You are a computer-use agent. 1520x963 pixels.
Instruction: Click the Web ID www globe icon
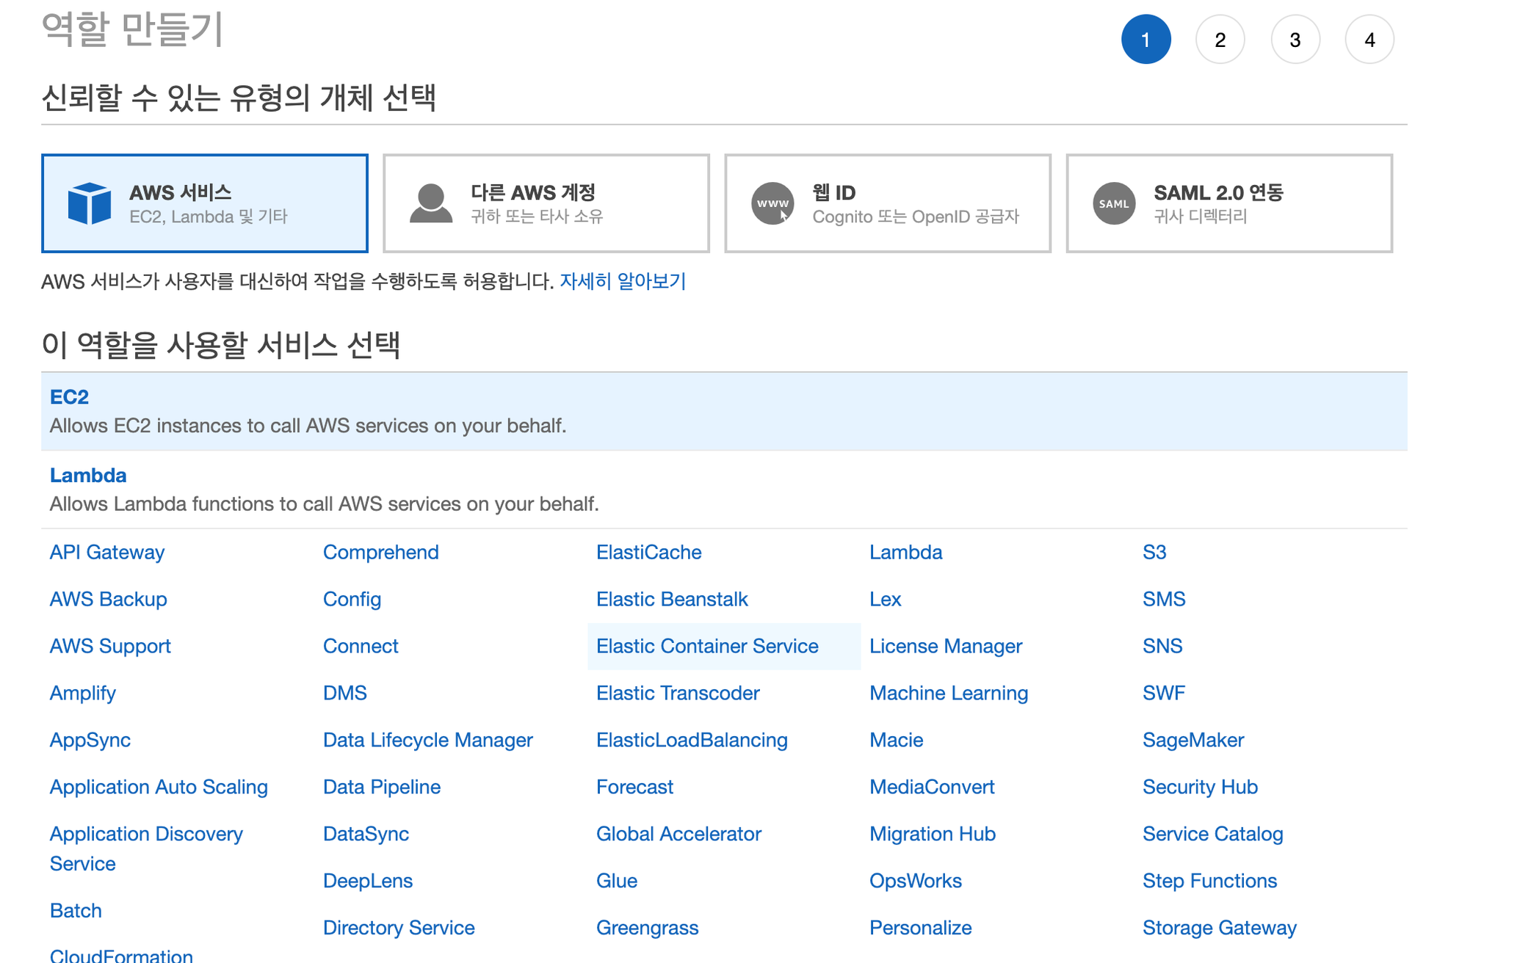click(x=772, y=203)
